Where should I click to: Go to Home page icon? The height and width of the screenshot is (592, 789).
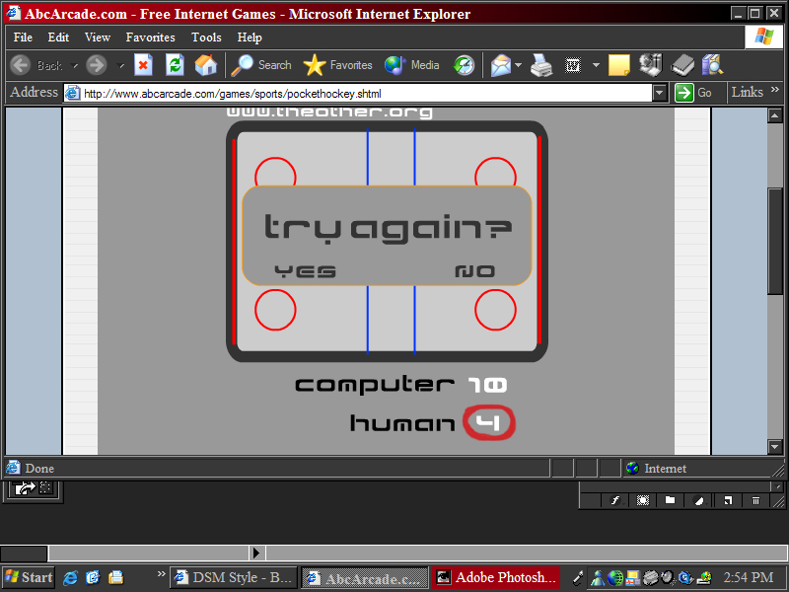pyautogui.click(x=205, y=65)
